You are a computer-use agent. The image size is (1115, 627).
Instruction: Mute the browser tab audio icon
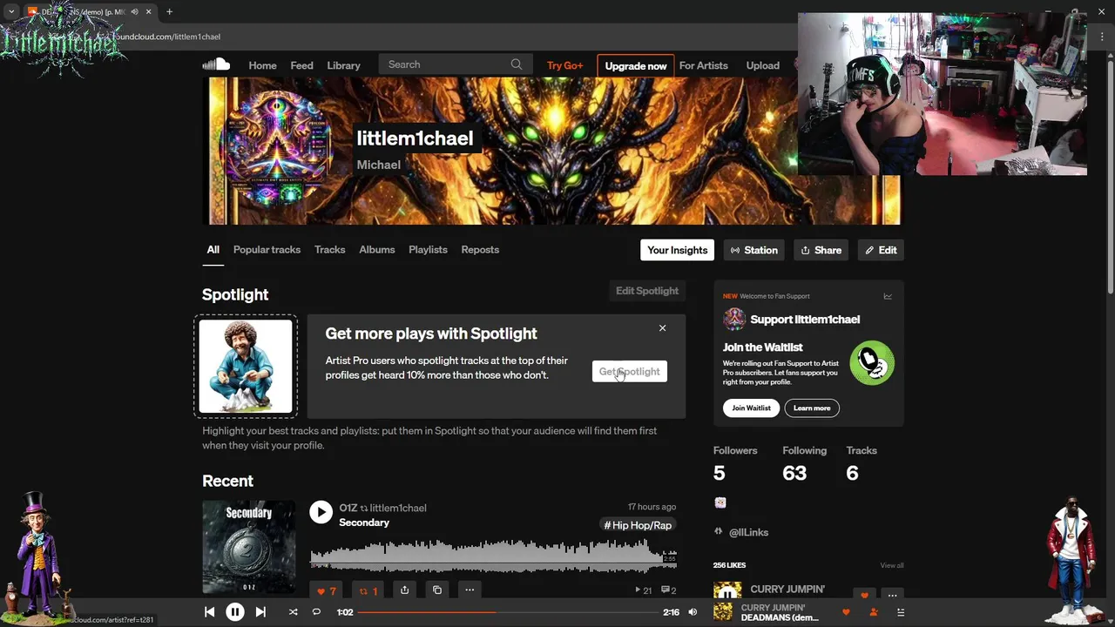coord(134,11)
